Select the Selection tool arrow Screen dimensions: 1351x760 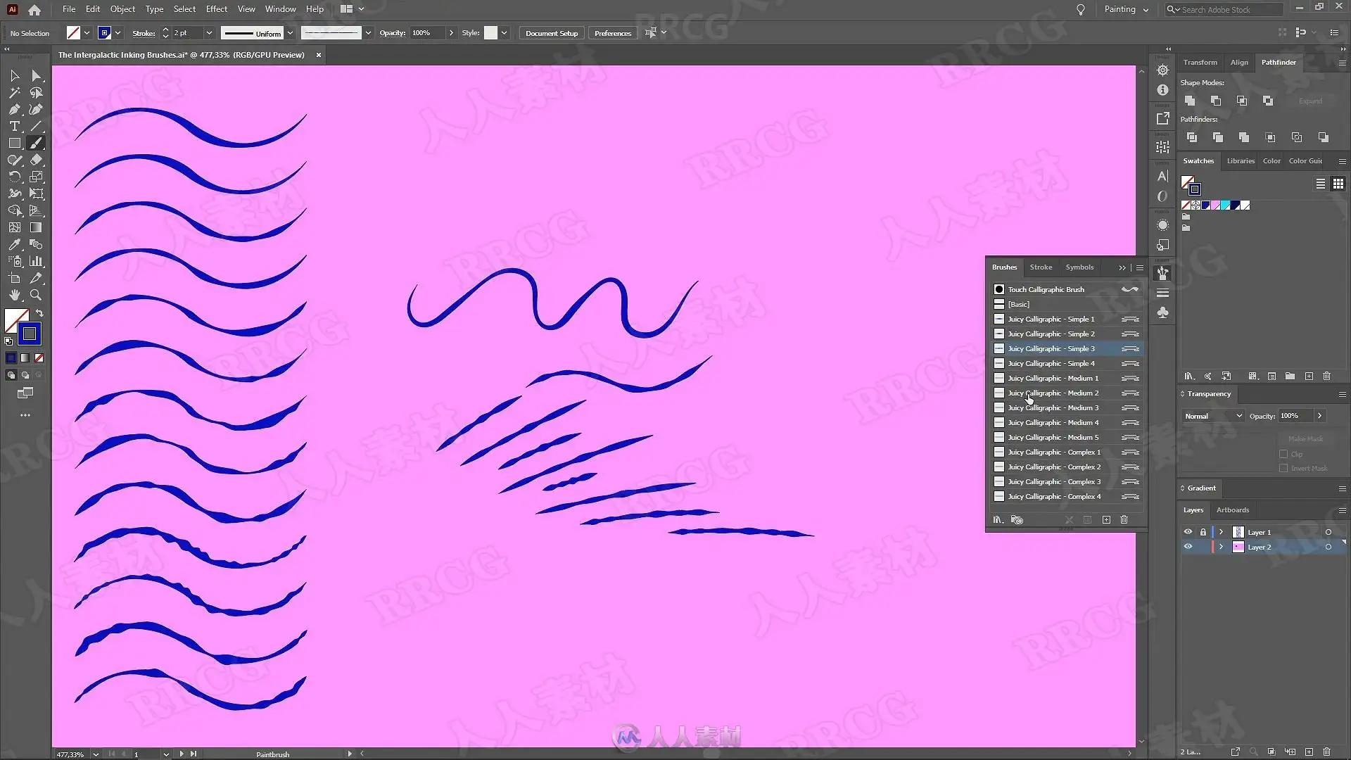15,75
